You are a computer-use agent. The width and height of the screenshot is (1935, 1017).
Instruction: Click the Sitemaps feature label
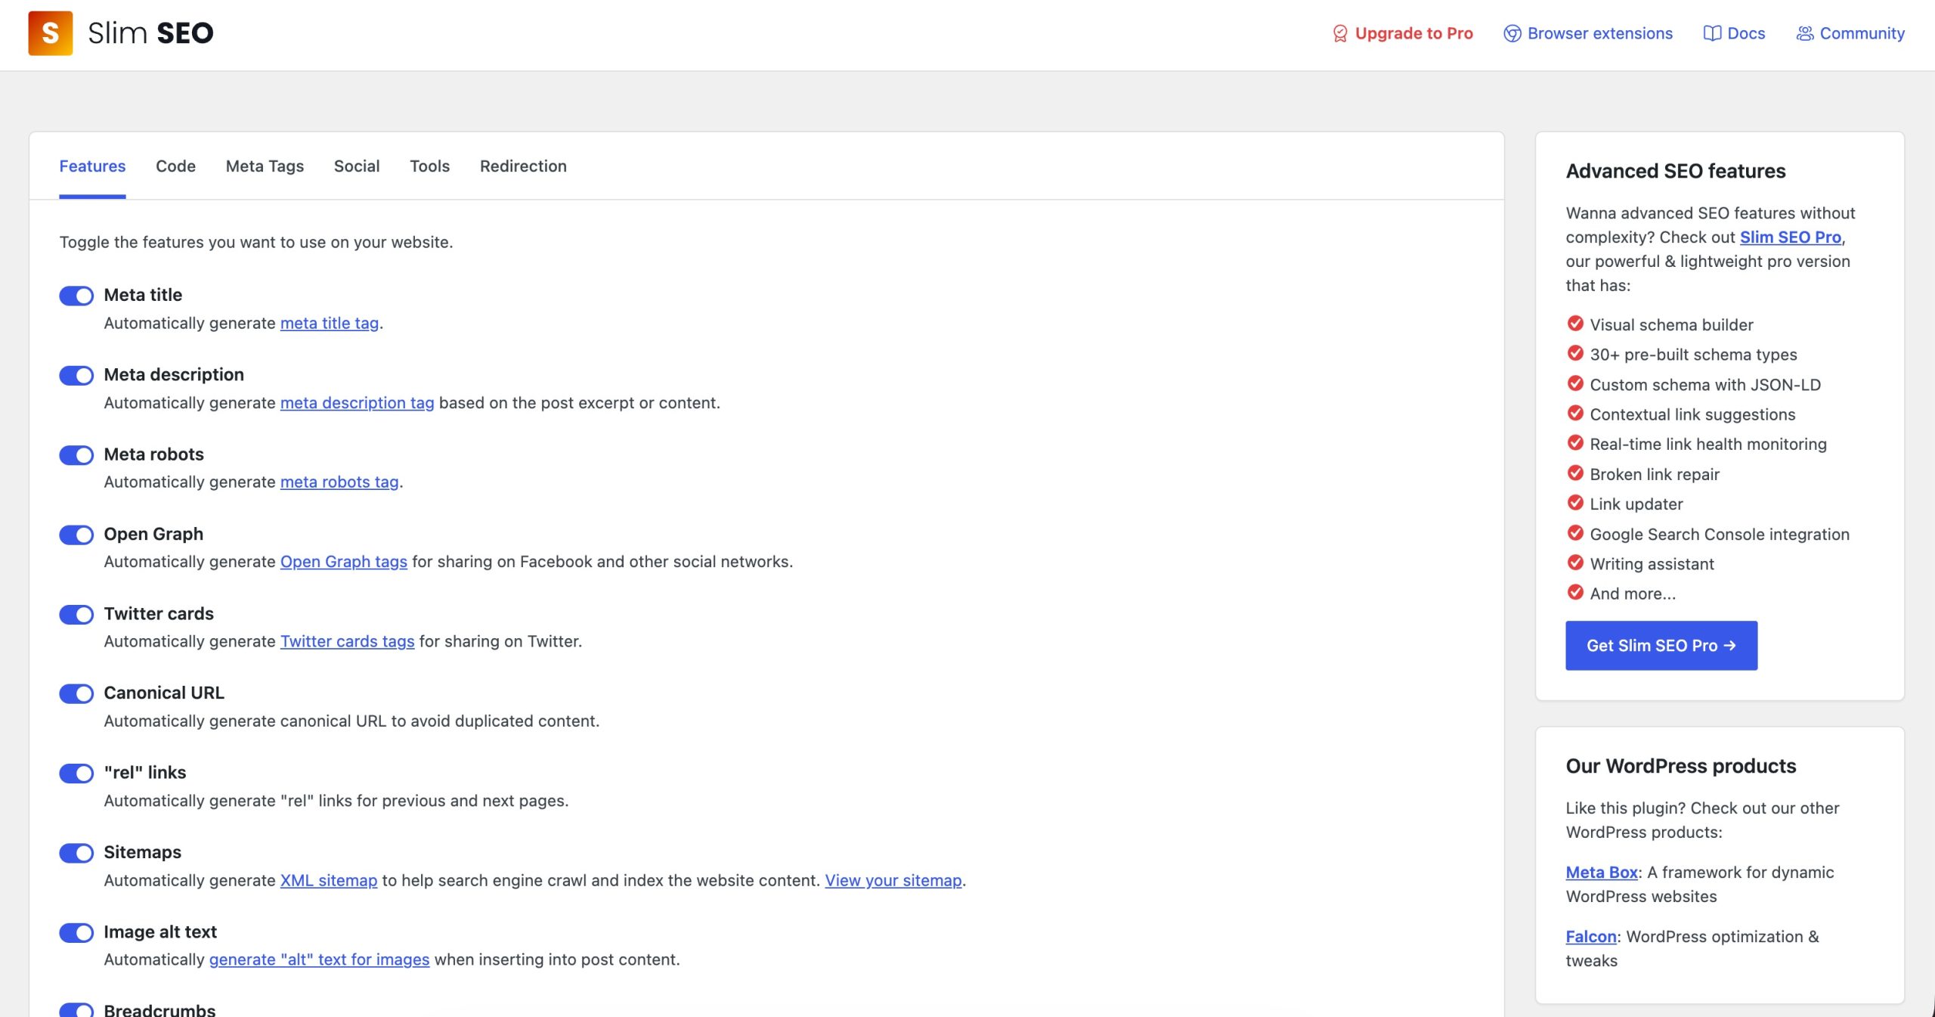(142, 852)
